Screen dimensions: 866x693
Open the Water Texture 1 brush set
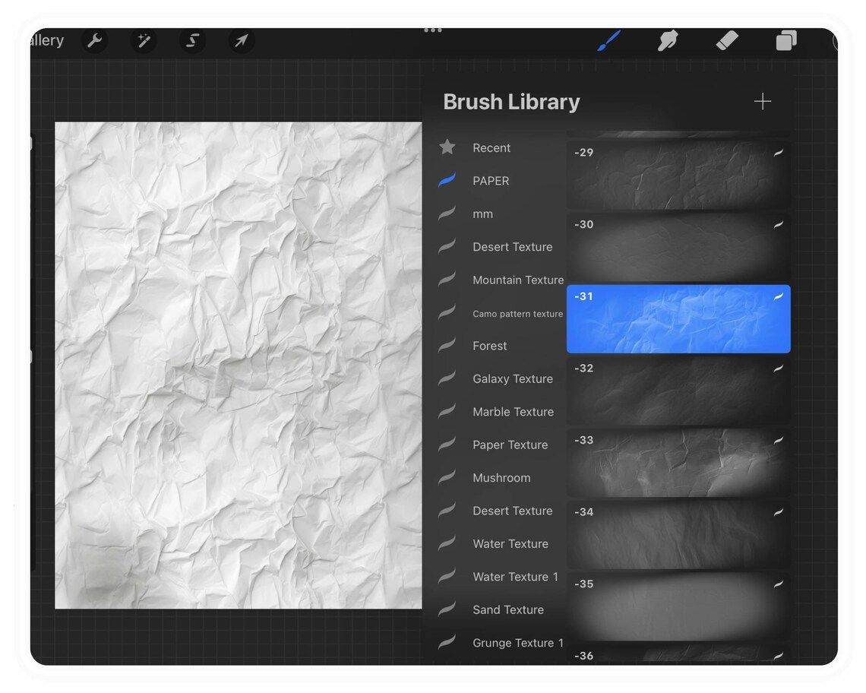[x=516, y=577]
